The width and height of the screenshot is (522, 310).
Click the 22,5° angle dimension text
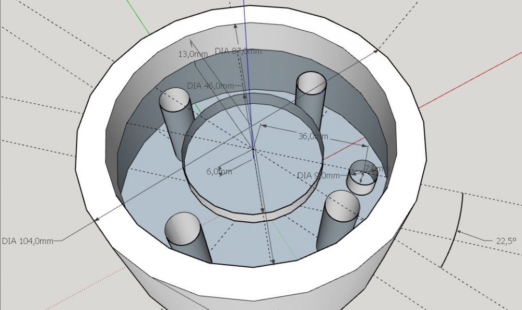[x=505, y=241]
